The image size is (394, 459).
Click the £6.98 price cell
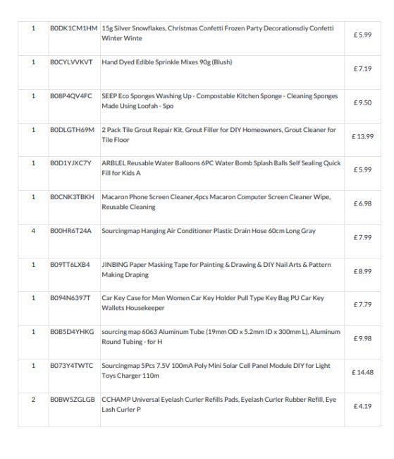[362, 204]
